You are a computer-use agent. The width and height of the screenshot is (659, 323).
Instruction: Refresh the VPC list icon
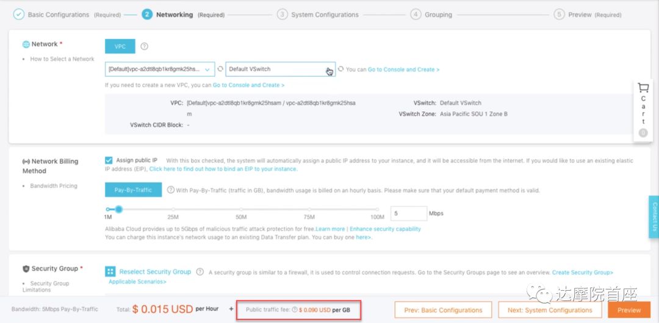220,69
